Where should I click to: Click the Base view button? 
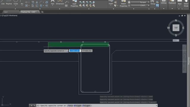coord(180,2)
